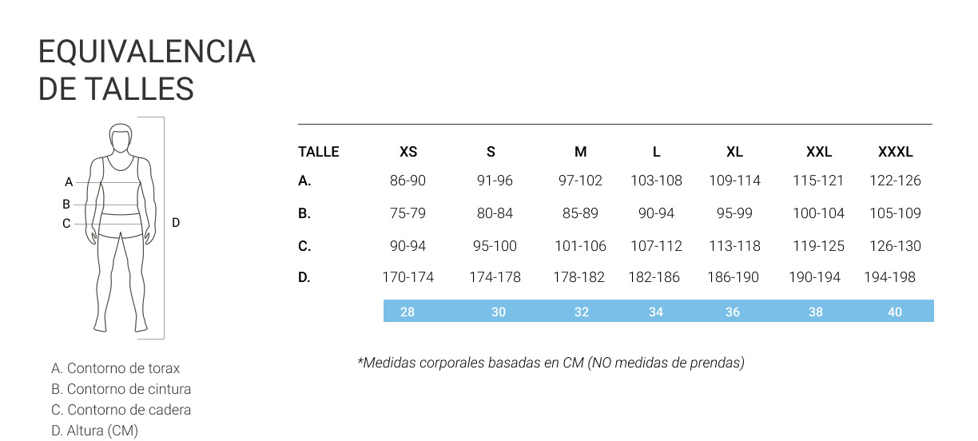Click the M size column header
The height and width of the screenshot is (441, 978).
(581, 152)
